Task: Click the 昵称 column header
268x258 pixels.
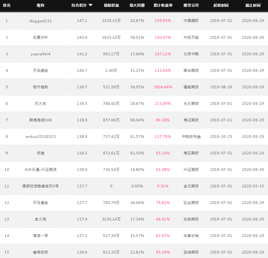Action: tap(40, 5)
